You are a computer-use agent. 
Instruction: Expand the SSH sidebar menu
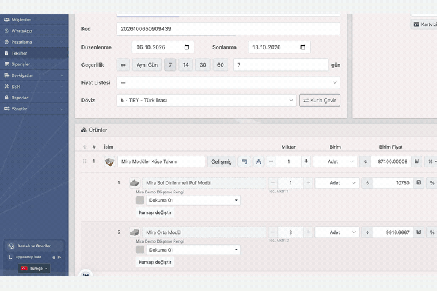[34, 86]
